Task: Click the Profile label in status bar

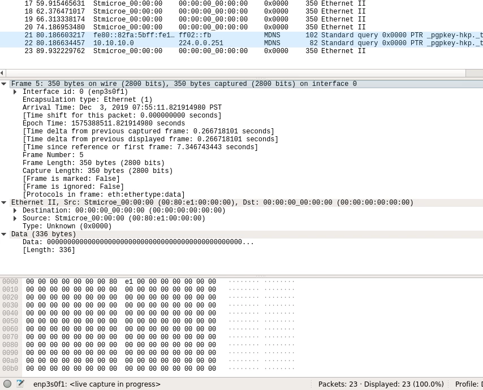Action: (x=469, y=384)
